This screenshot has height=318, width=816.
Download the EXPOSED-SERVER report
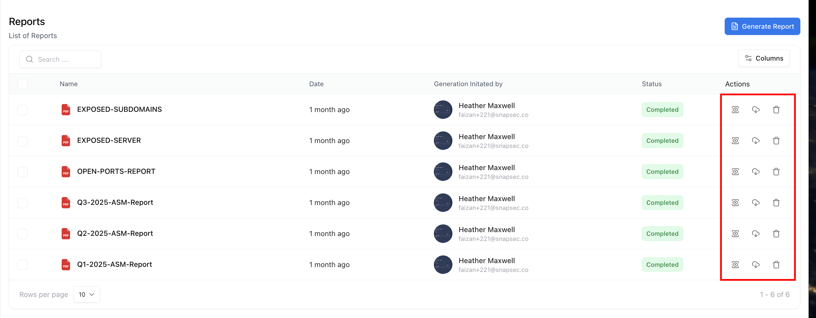pos(756,141)
